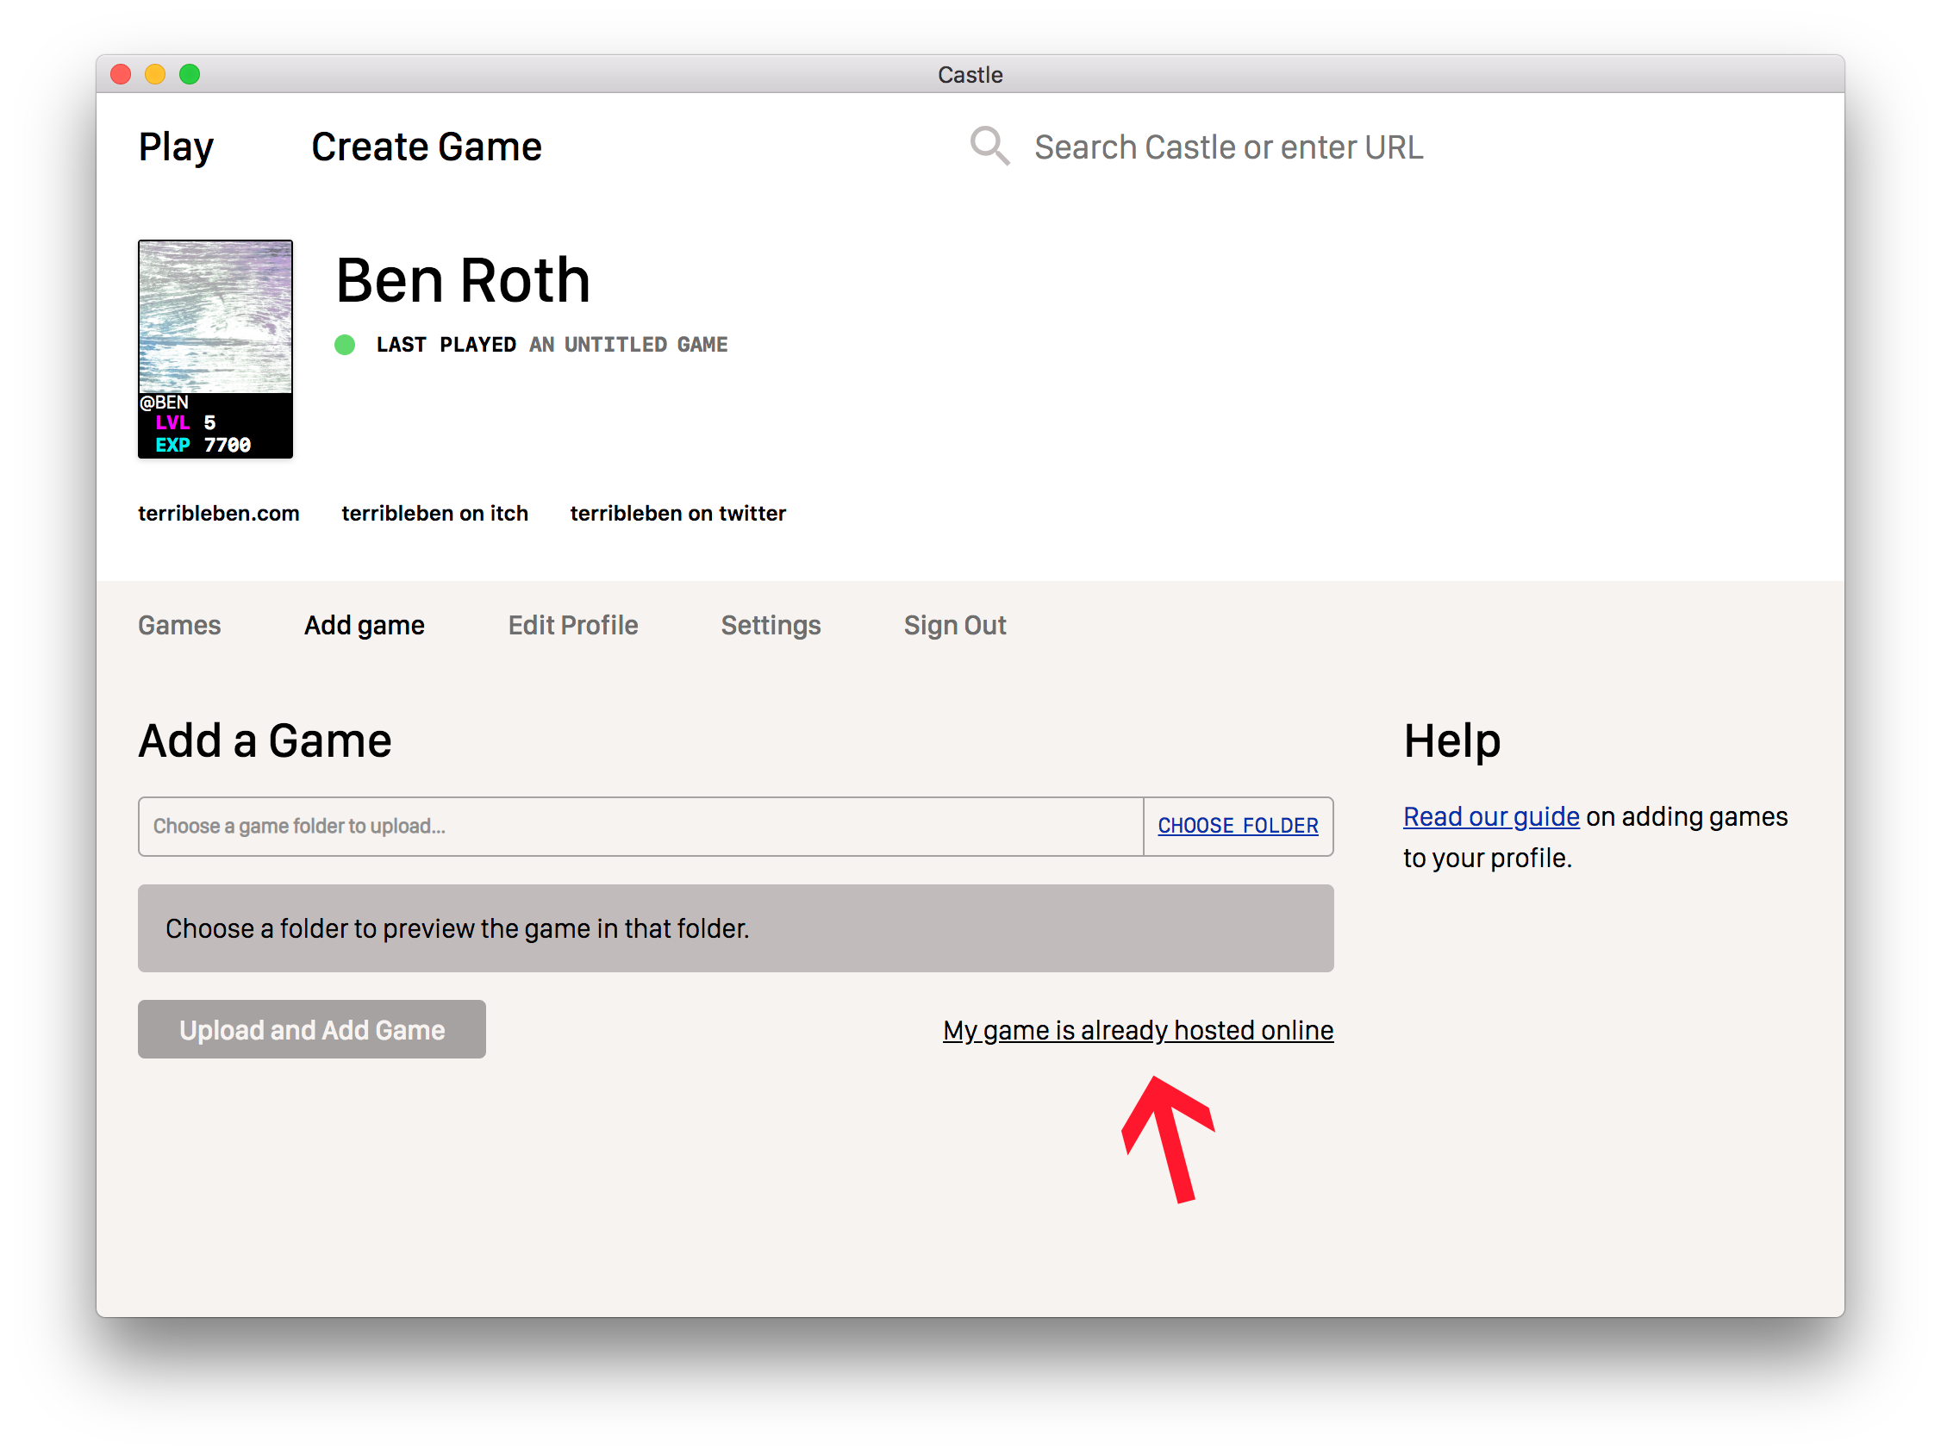1941x1455 pixels.
Task: Click Ben Roth's avatar card
Action: tap(215, 348)
